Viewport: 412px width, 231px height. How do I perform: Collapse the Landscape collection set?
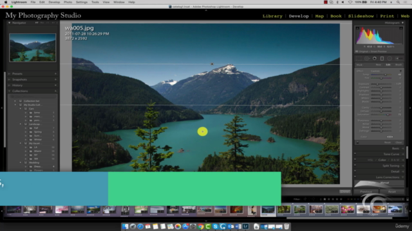point(21,124)
